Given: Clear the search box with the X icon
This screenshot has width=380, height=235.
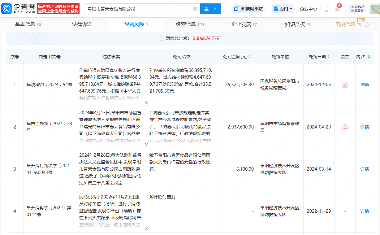Looking at the screenshot, I should pyautogui.click(x=195, y=9).
